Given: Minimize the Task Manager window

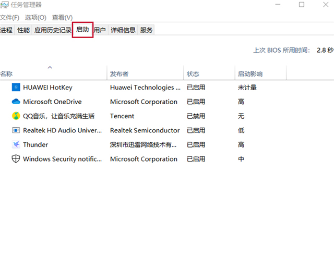Looking at the screenshot, I should 278,5.
